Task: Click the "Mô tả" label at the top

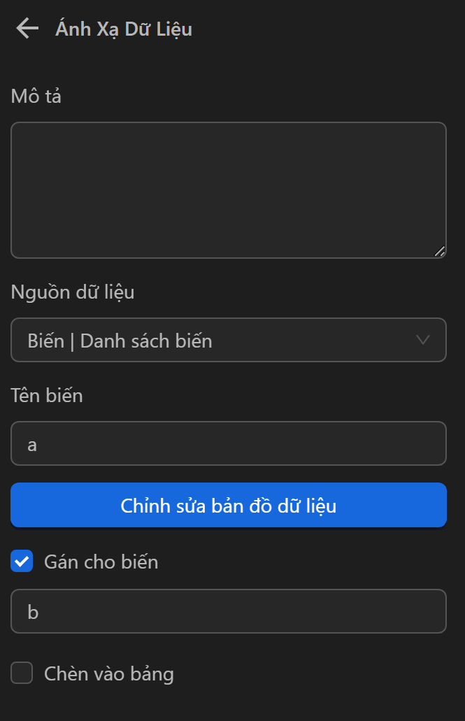Action: (x=36, y=97)
